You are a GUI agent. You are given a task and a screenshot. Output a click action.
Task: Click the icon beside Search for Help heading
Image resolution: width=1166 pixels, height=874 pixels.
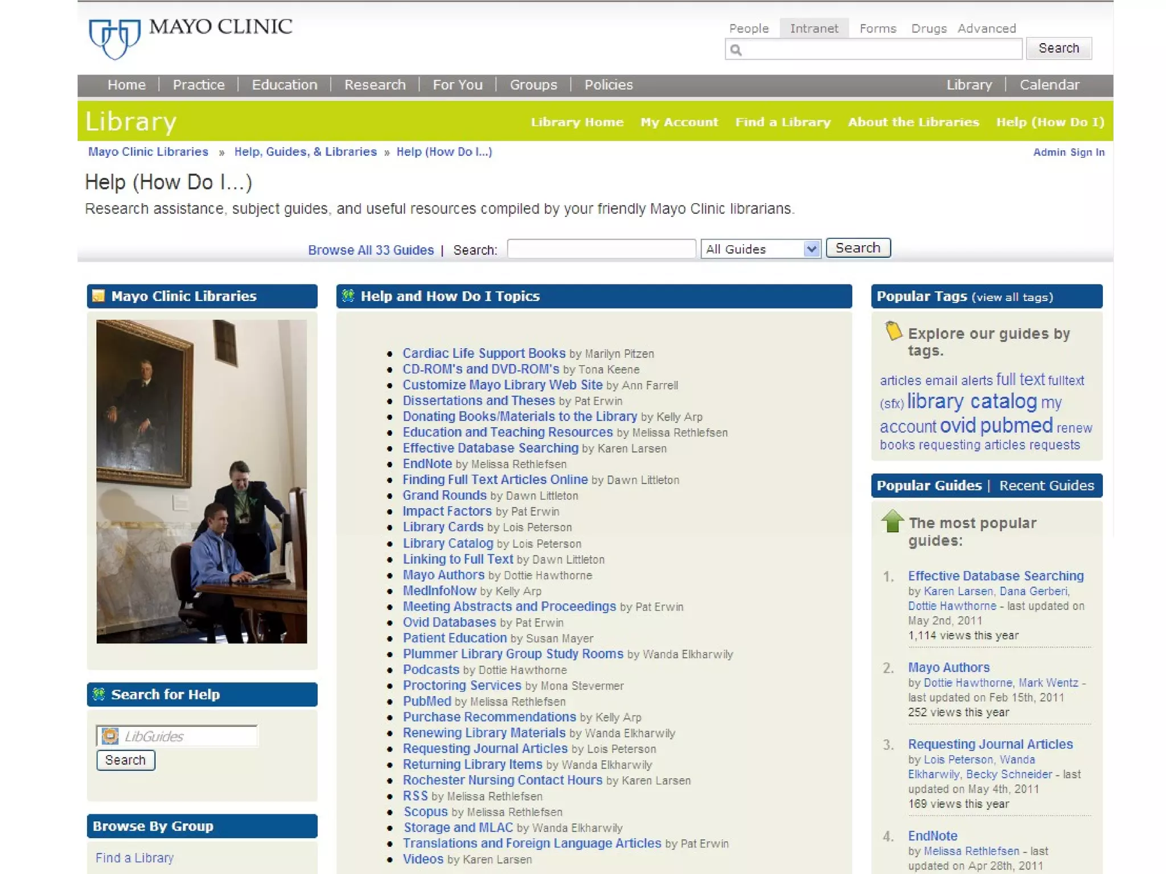(x=99, y=694)
